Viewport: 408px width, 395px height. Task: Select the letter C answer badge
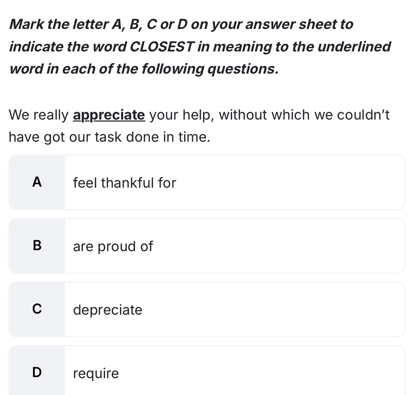[37, 309]
